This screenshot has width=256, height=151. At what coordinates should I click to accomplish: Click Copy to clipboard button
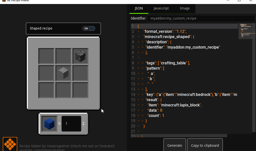point(205,145)
